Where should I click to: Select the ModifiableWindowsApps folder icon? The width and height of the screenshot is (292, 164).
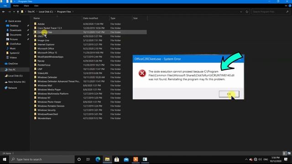point(35,56)
